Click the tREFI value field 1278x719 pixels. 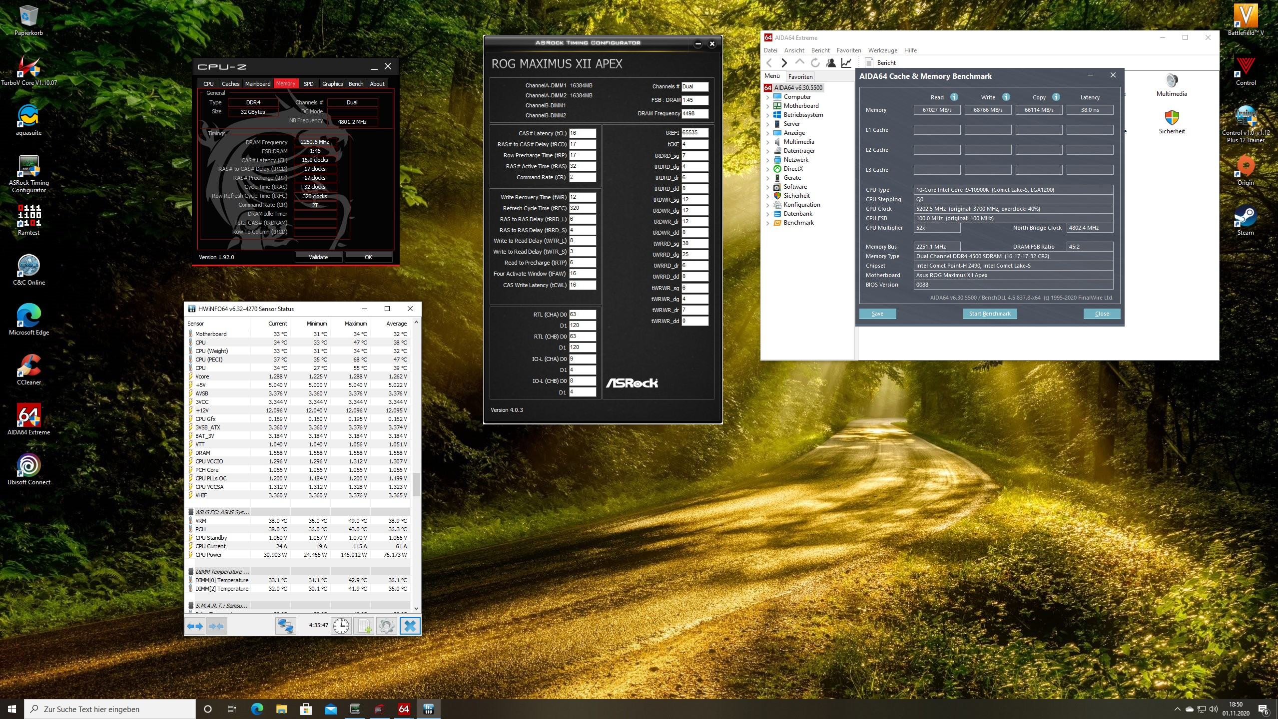[694, 133]
